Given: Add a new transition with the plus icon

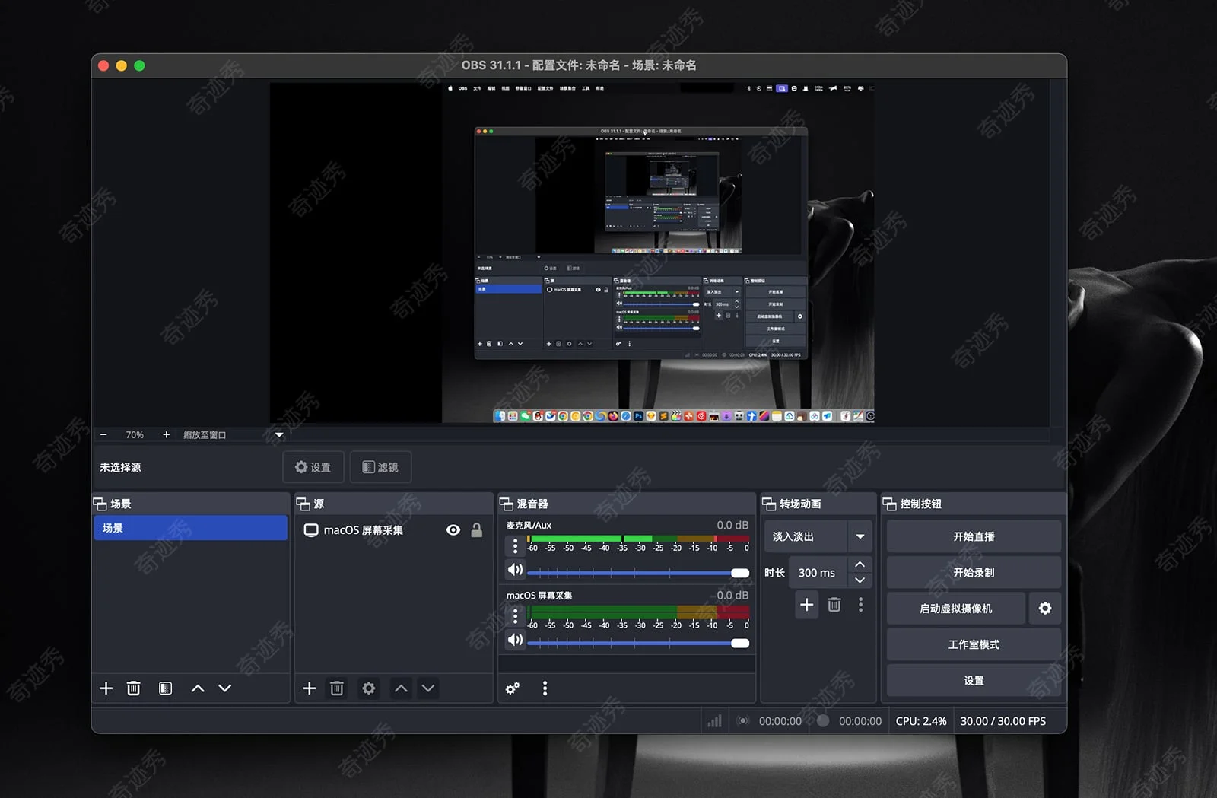Looking at the screenshot, I should click(806, 605).
